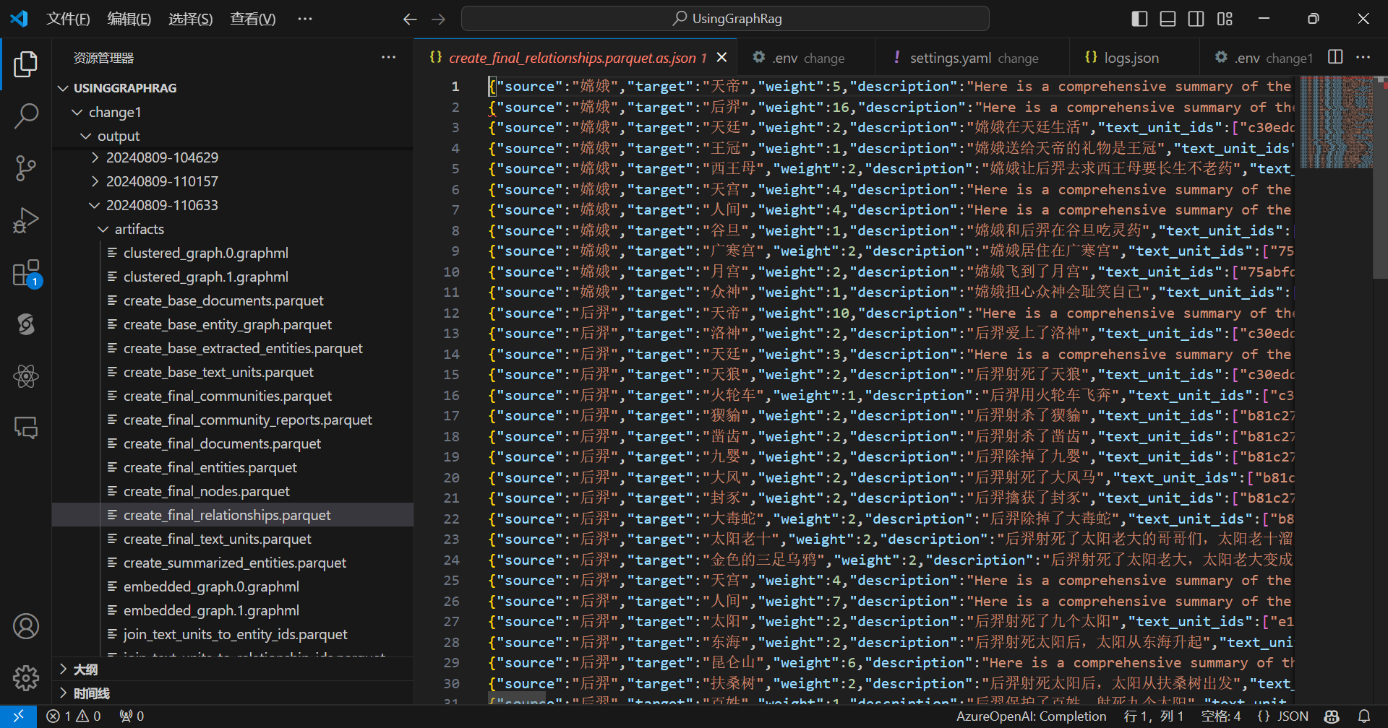This screenshot has width=1388, height=728.
Task: Open the 查看(V) menu
Action: pos(252,19)
